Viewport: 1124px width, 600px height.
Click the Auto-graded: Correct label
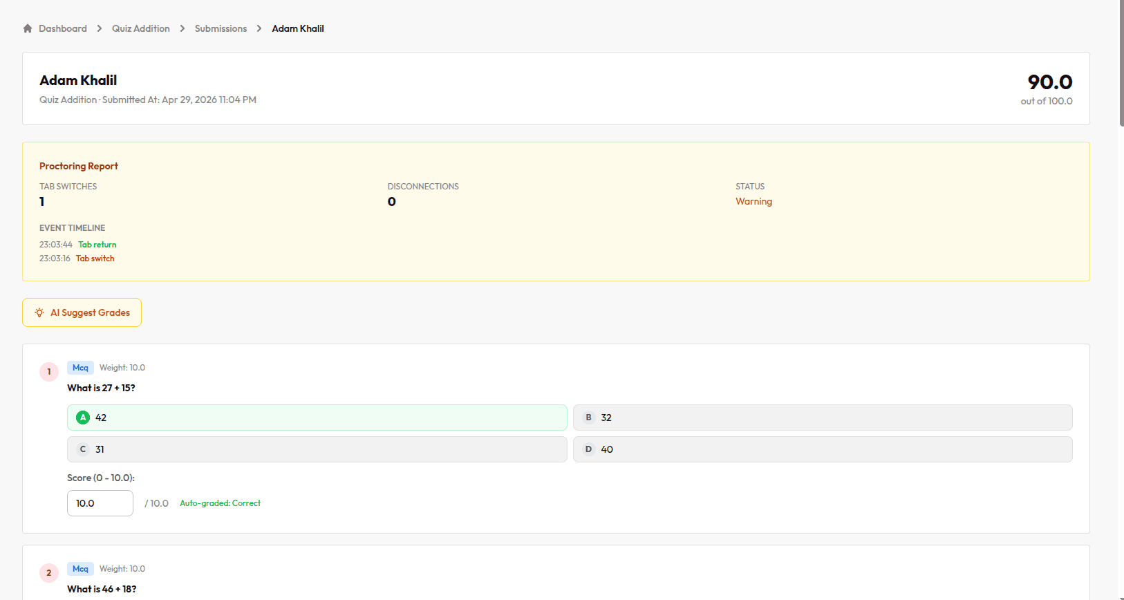(x=221, y=503)
